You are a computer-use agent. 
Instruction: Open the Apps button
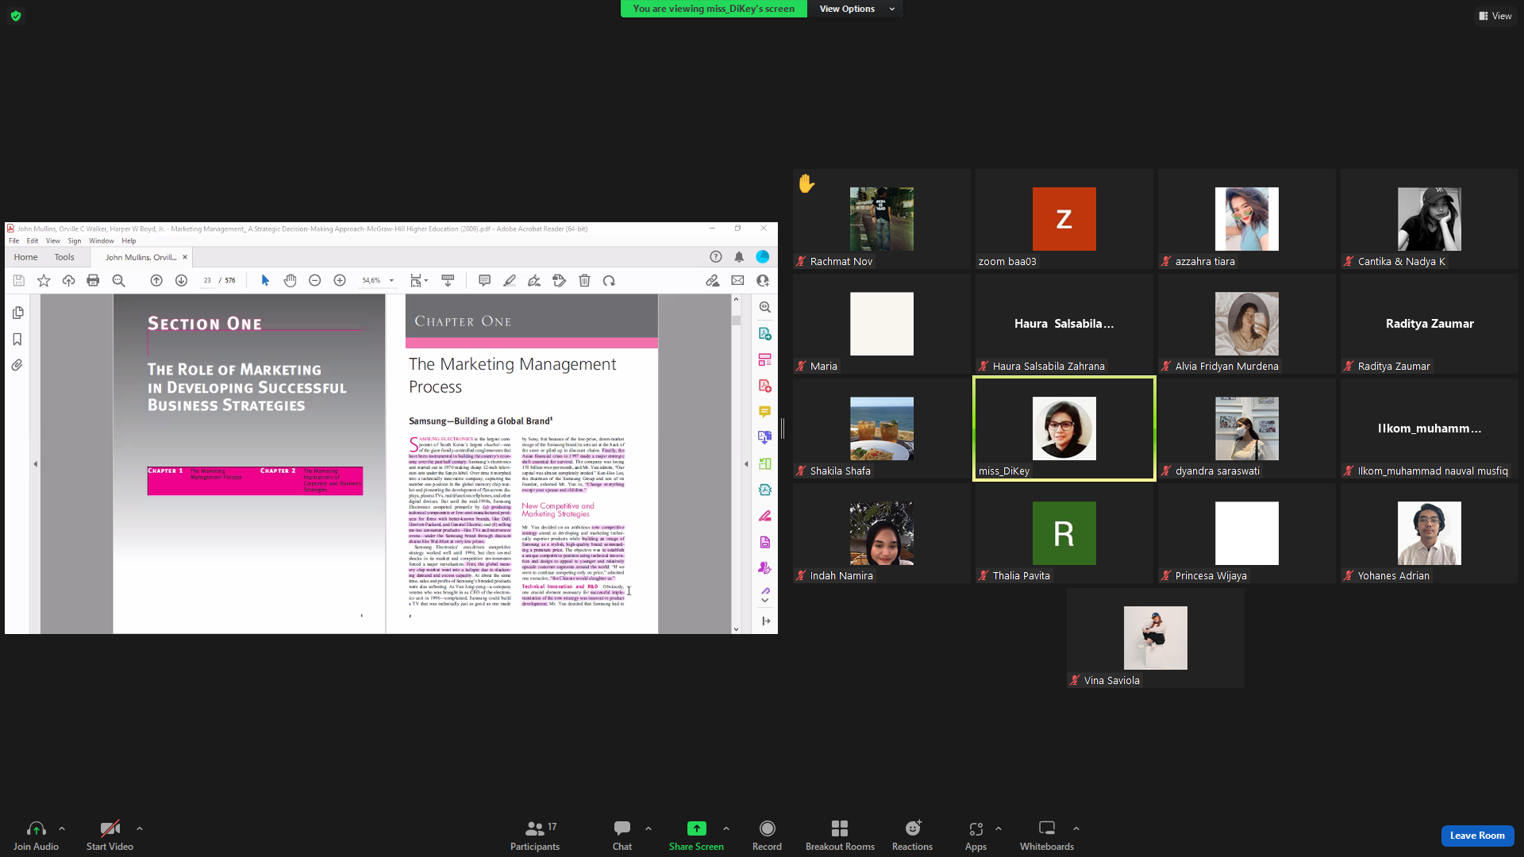[x=976, y=836]
